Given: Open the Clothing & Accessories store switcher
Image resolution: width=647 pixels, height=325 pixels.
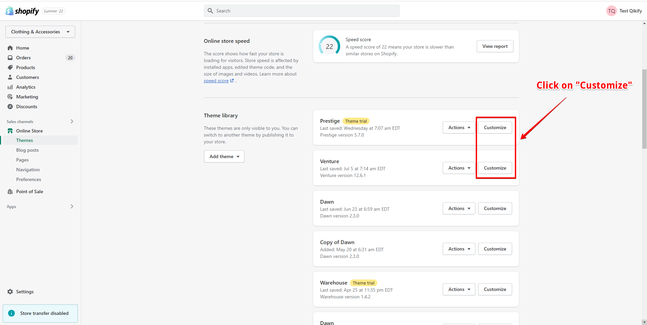Looking at the screenshot, I should click(x=40, y=32).
